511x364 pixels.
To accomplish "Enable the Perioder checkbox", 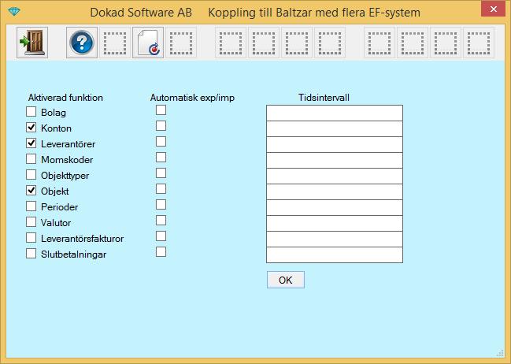I will (x=31, y=206).
